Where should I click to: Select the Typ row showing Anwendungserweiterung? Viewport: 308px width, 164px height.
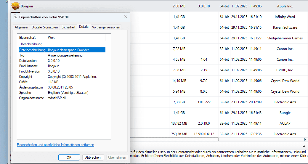click(62, 55)
